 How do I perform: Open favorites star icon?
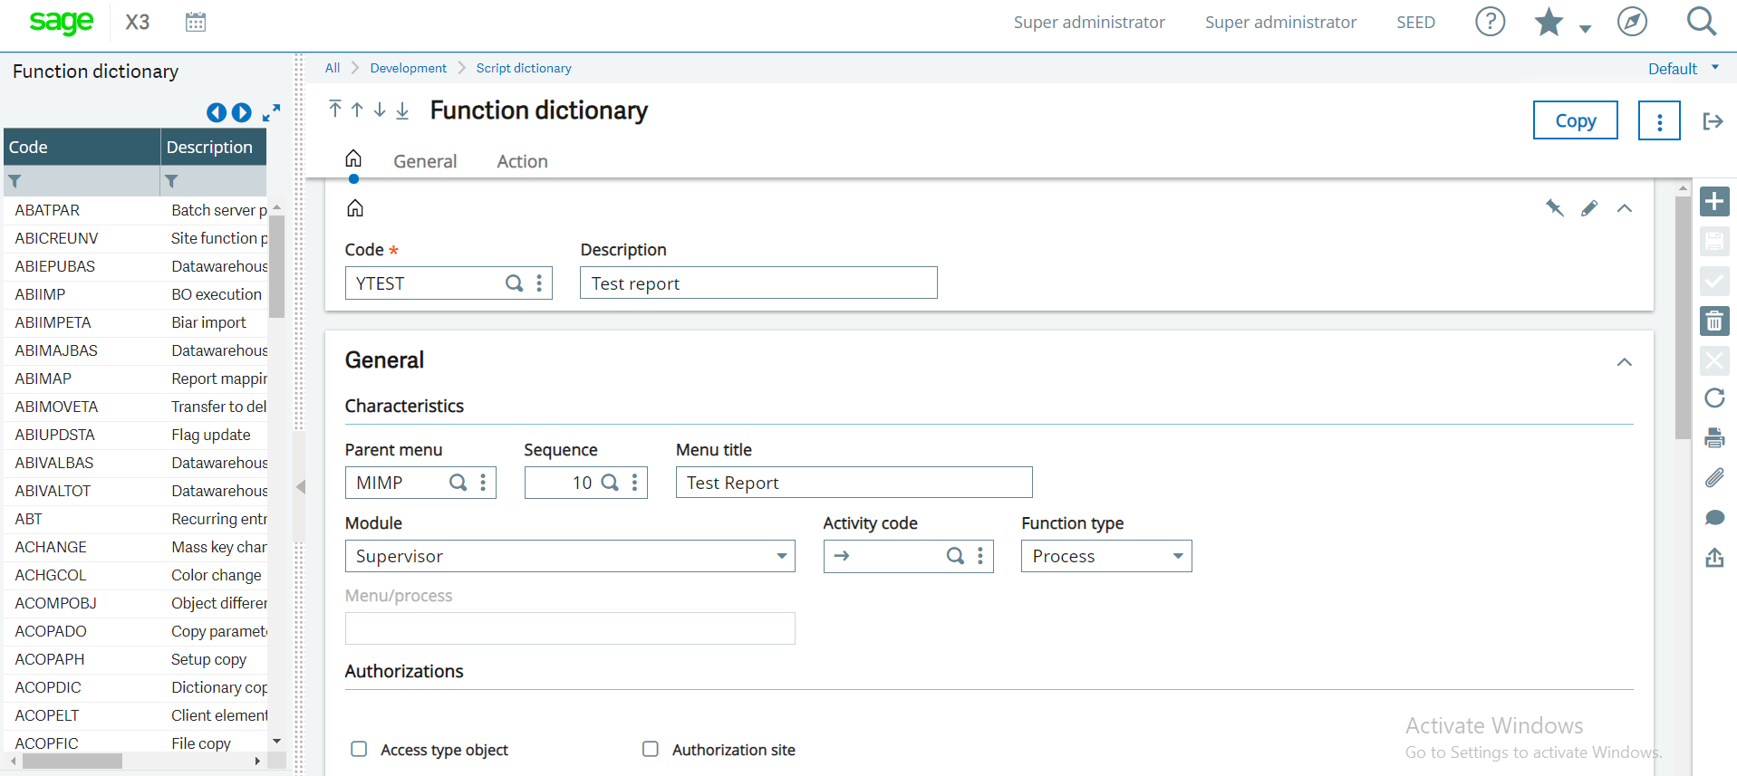[1549, 22]
